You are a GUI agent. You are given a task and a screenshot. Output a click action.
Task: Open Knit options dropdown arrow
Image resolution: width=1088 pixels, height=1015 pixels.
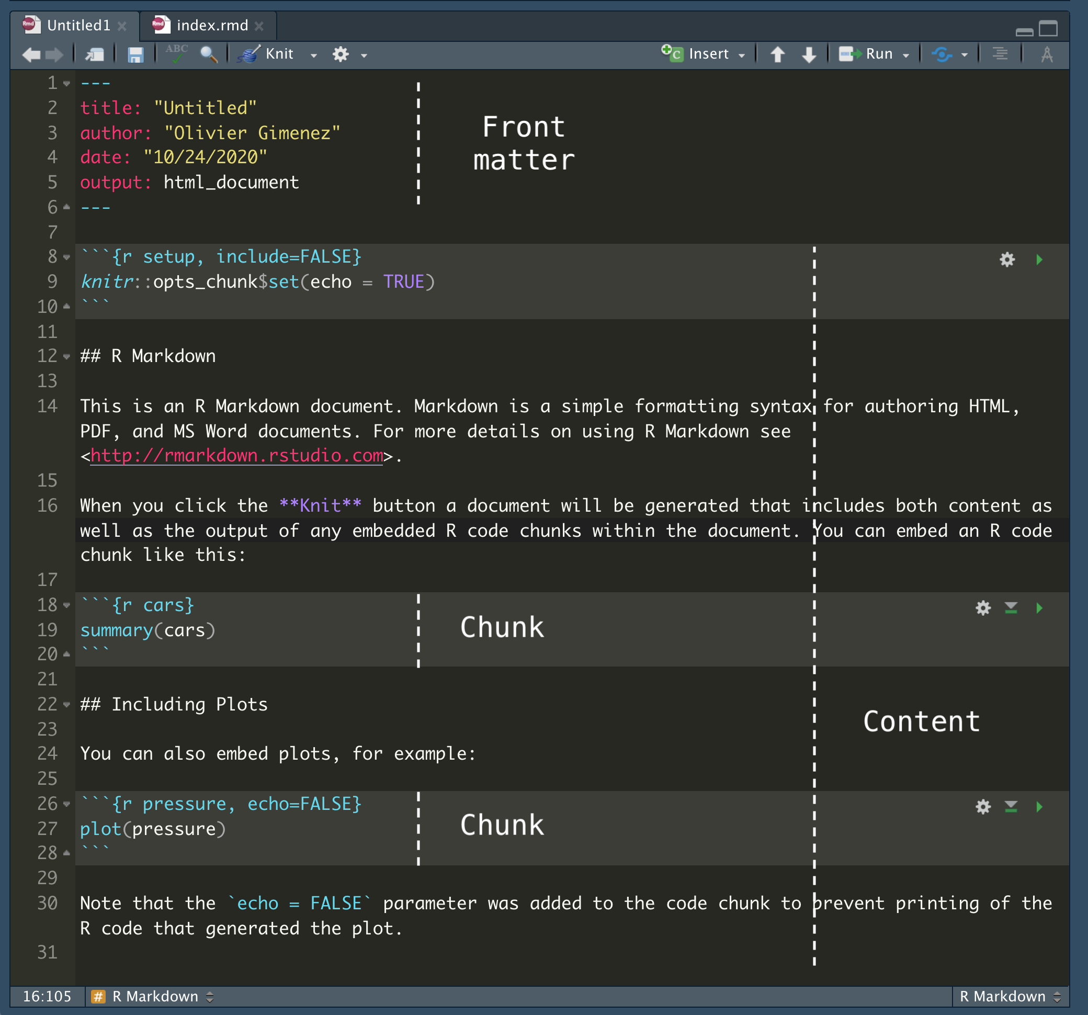tap(314, 55)
